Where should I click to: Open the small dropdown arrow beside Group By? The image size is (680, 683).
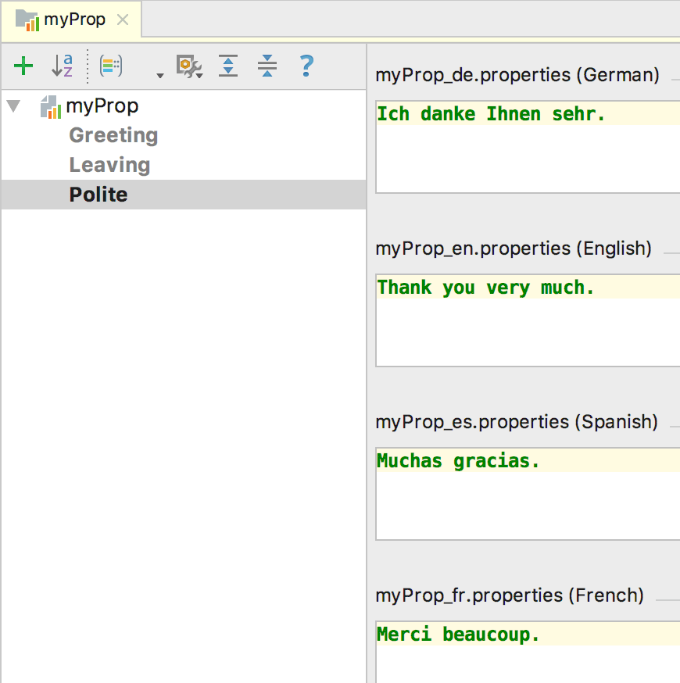tap(159, 75)
